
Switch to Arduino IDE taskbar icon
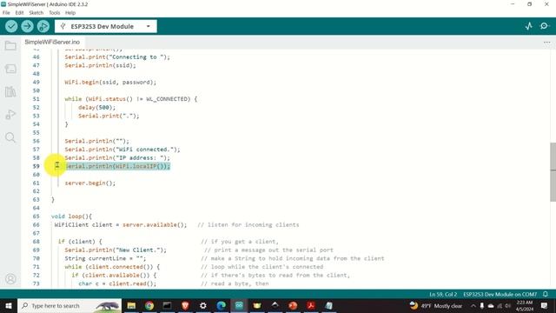239,305
